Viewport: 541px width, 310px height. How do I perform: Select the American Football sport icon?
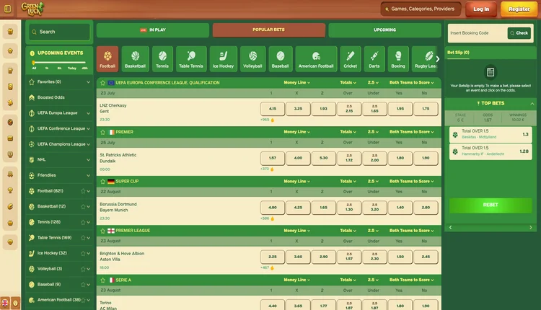(316, 59)
